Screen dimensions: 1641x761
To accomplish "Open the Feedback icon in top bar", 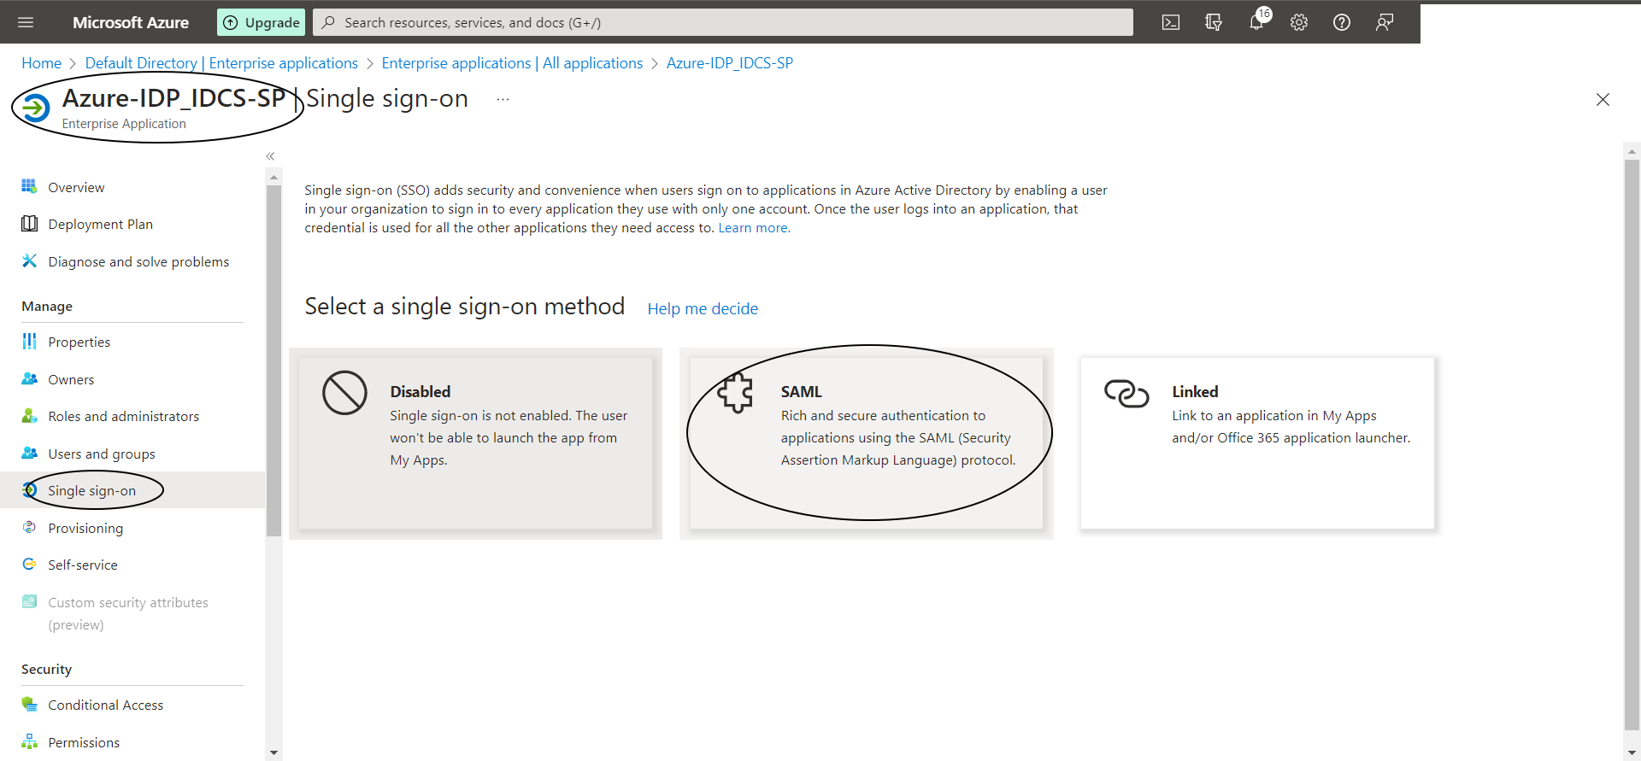I will coord(1385,22).
